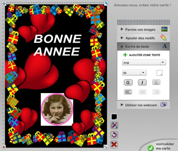The height and width of the screenshot is (151, 178).
Task: Click the purple undo arrow icon
Action: coord(114,135)
